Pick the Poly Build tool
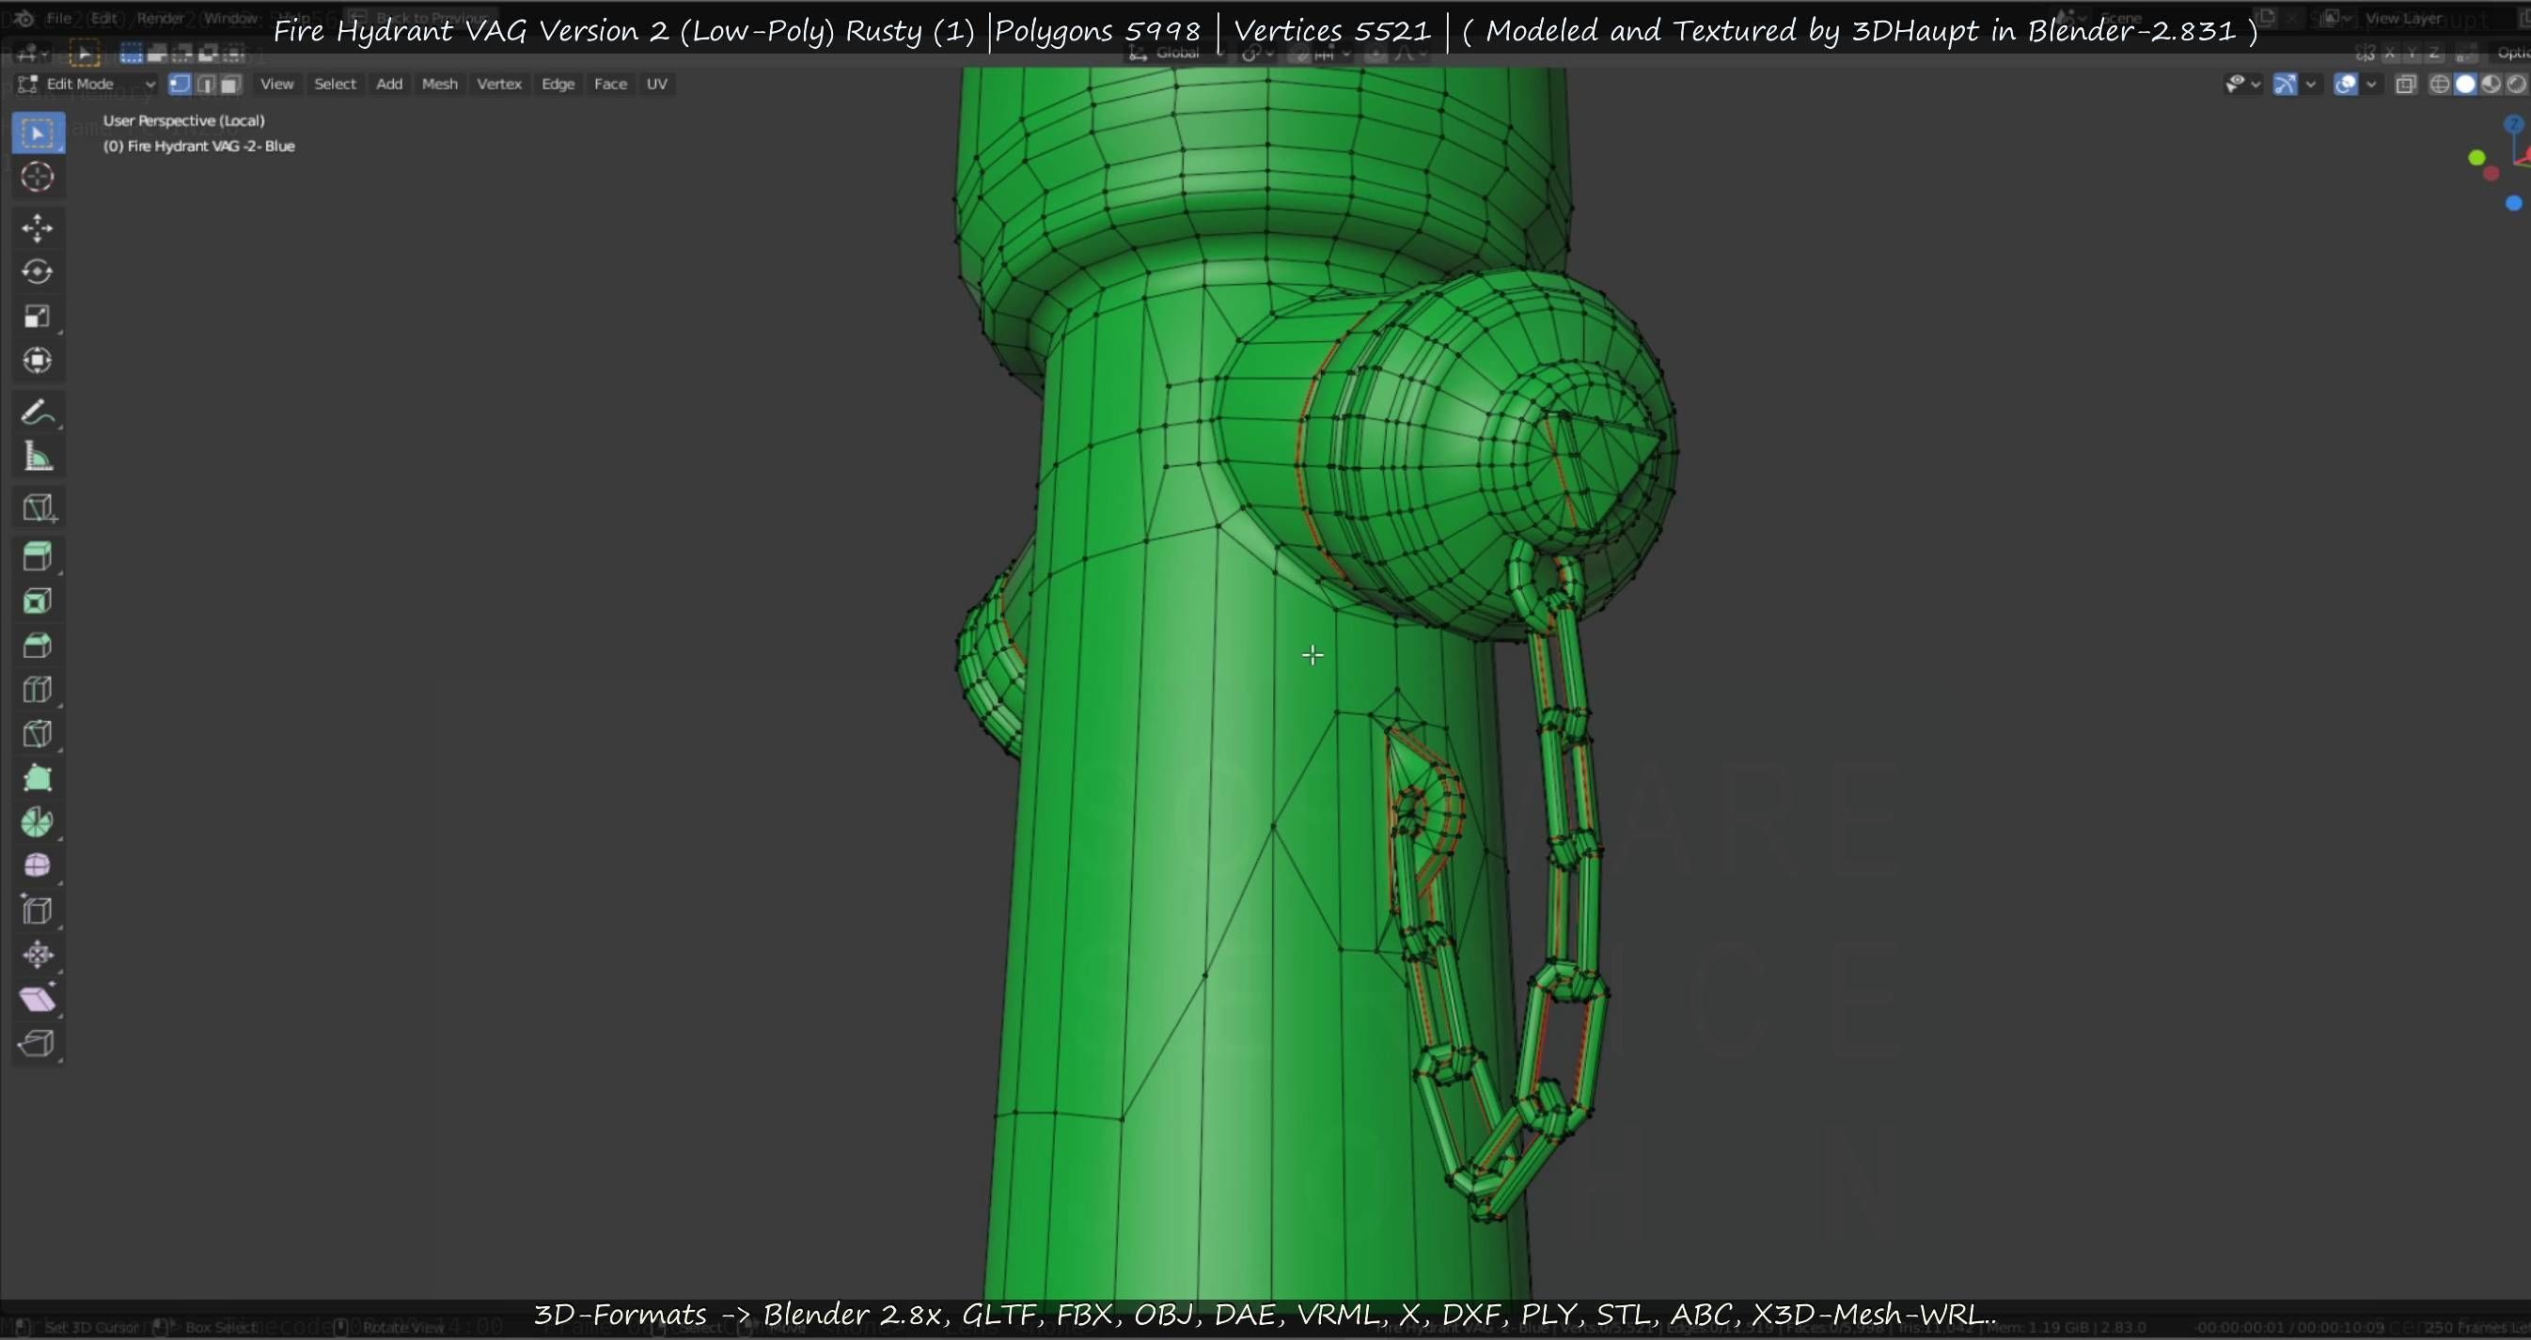 point(39,777)
